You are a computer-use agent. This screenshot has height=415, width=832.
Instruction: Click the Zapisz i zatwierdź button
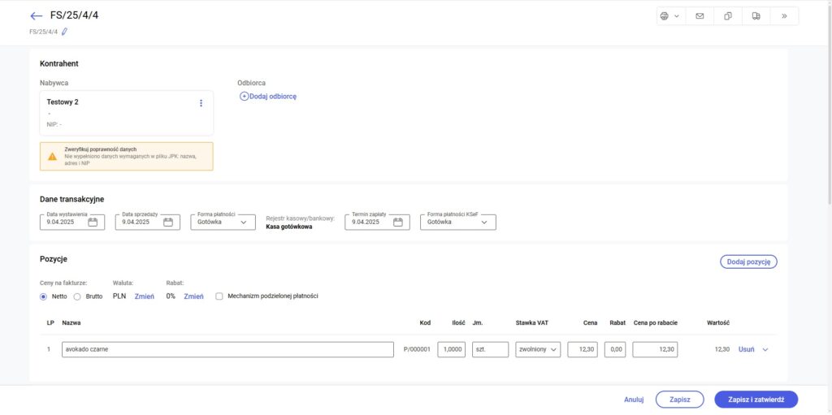pyautogui.click(x=756, y=400)
